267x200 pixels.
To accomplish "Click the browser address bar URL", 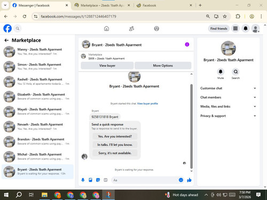I will click(x=78, y=17).
